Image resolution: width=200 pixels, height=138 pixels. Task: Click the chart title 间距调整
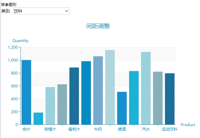[98, 26]
